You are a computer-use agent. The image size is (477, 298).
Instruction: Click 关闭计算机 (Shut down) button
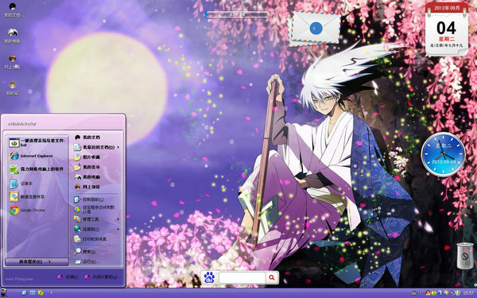[101, 277]
